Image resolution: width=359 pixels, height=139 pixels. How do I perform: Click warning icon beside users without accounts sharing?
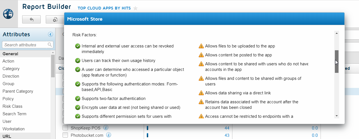201,64
